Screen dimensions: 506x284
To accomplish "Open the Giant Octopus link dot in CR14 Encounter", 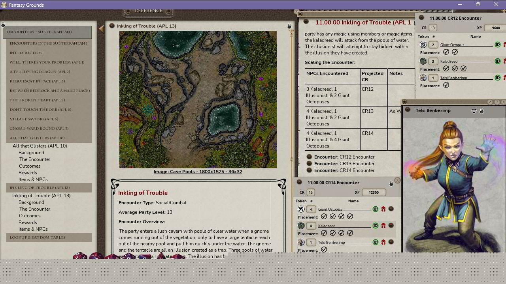I will click(x=391, y=209).
